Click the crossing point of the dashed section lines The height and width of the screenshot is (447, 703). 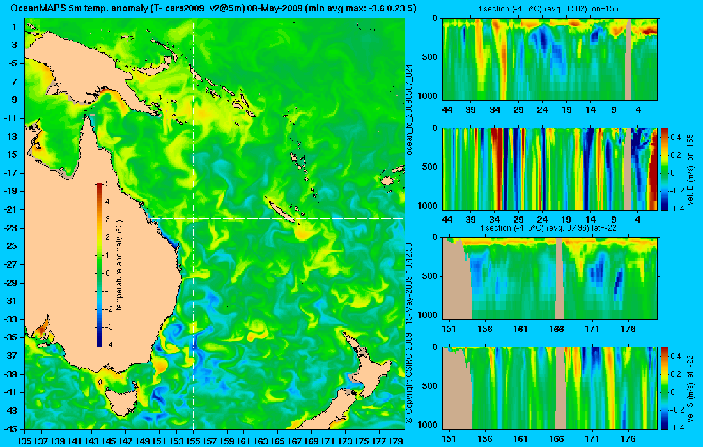(193, 218)
